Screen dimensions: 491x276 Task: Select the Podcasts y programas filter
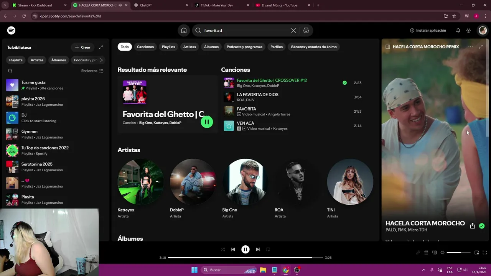click(244, 47)
